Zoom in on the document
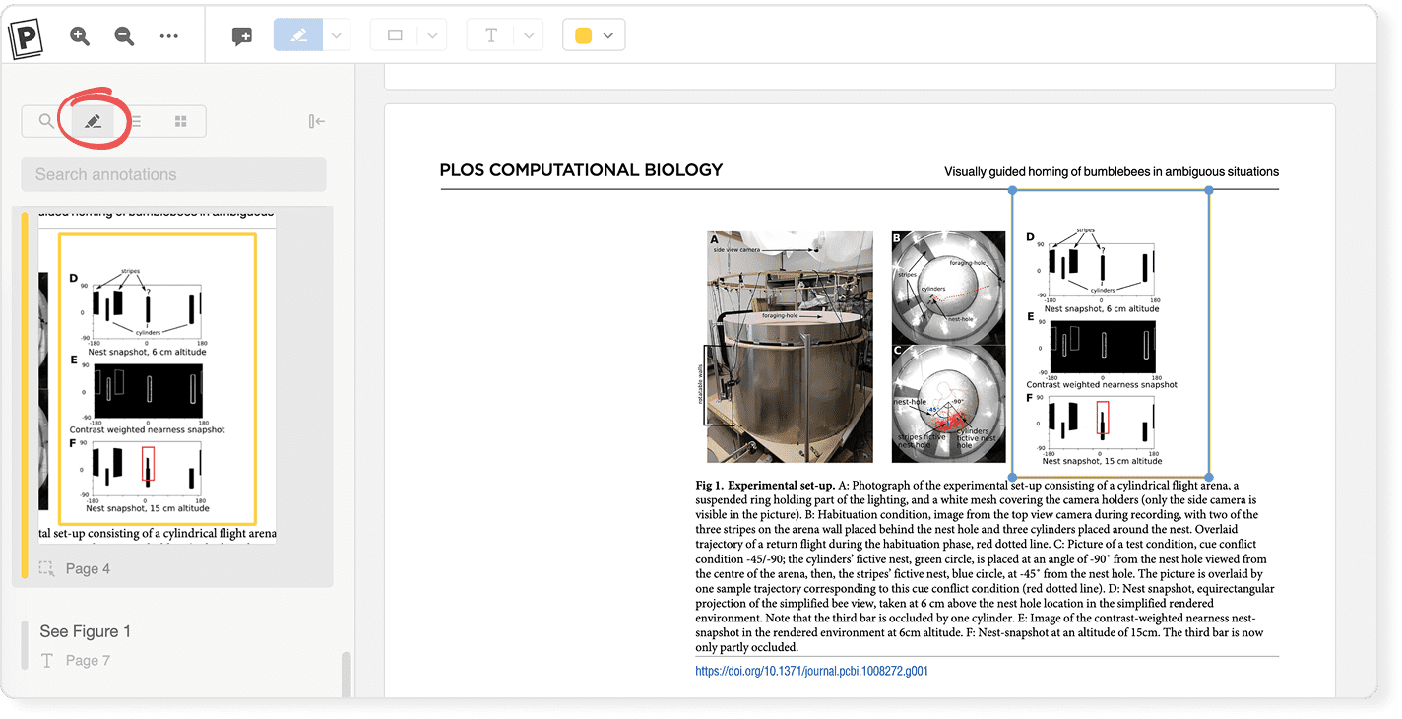 (x=80, y=36)
